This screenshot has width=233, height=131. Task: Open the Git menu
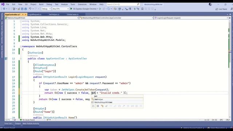26,4
